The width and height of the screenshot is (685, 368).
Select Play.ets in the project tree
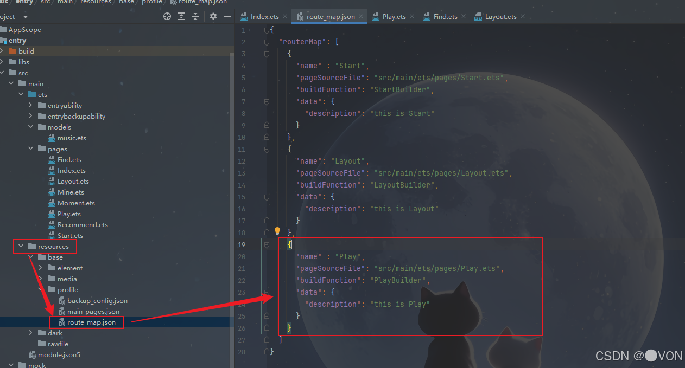click(69, 214)
